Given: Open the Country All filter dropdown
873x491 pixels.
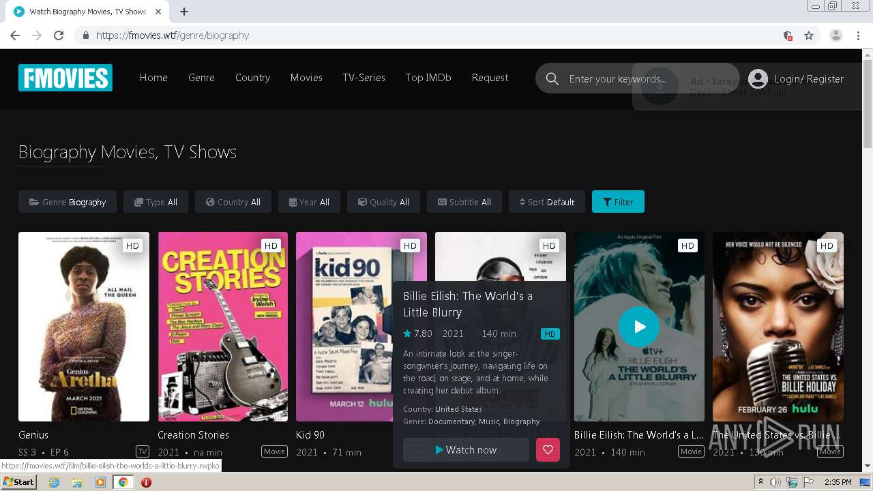Looking at the screenshot, I should tap(233, 202).
